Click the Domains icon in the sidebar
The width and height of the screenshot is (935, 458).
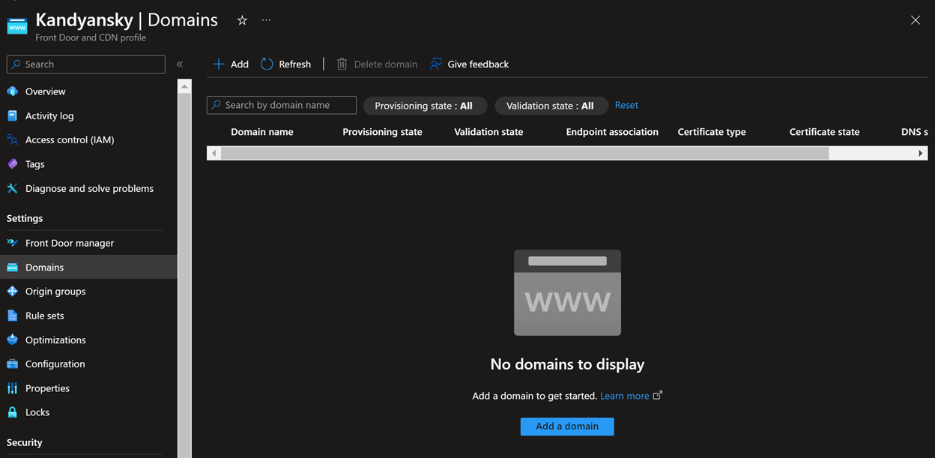coord(12,267)
